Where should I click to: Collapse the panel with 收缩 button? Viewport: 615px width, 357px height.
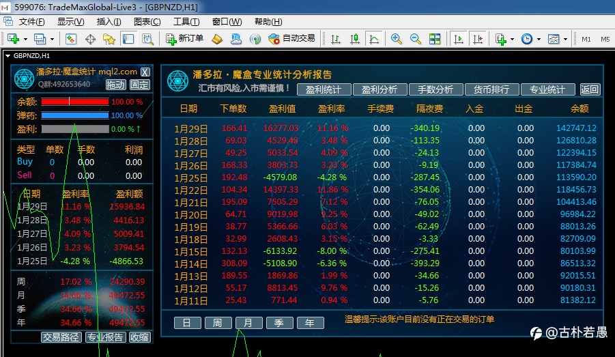(140, 337)
